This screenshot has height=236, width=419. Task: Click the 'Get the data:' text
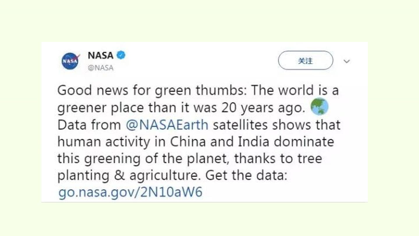pyautogui.click(x=246, y=175)
